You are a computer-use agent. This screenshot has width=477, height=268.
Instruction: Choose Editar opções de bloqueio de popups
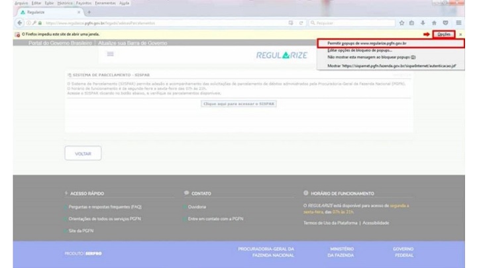tap(360, 50)
